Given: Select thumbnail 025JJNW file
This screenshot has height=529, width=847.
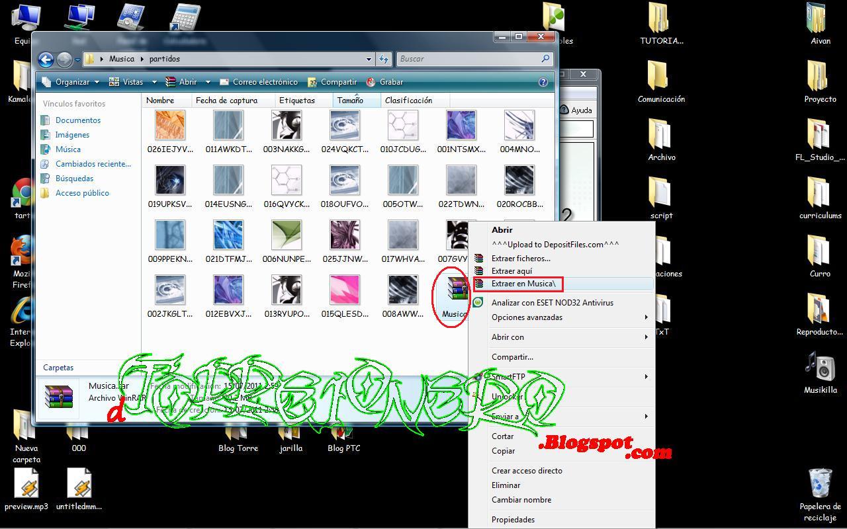Looking at the screenshot, I should pyautogui.click(x=345, y=241).
